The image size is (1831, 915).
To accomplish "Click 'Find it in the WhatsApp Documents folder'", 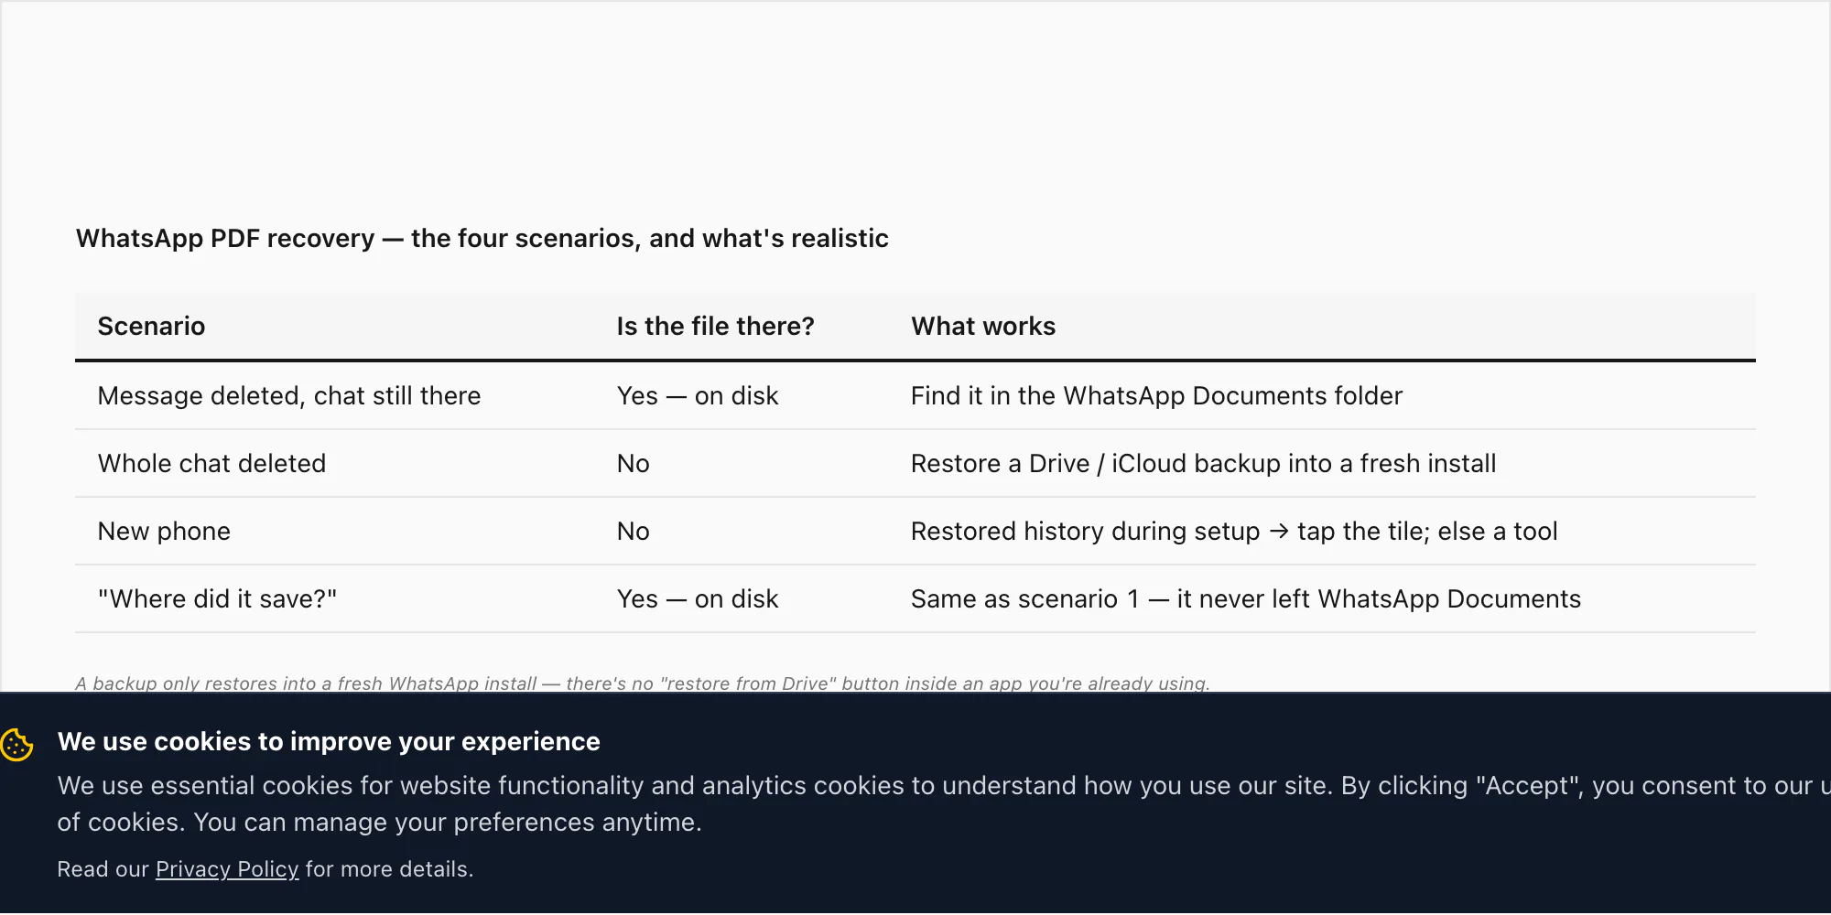I will click(1156, 396).
